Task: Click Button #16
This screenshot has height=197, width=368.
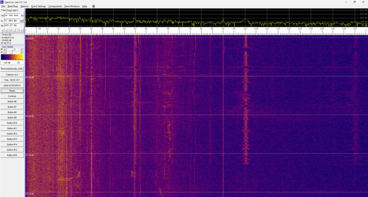Action: [12, 155]
